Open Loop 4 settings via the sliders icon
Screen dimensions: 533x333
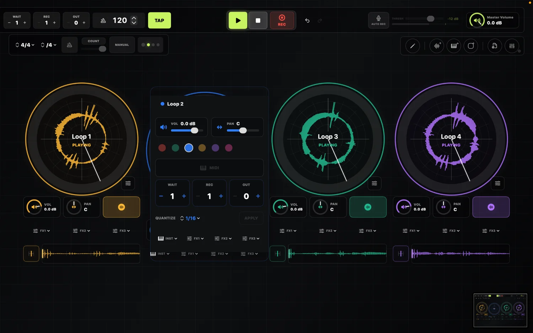(x=498, y=183)
